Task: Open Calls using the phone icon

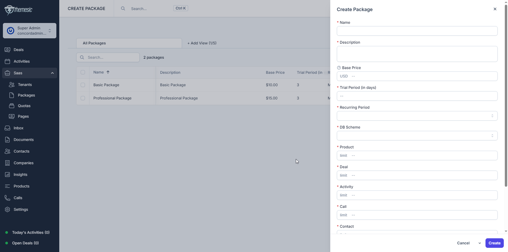Action: pyautogui.click(x=7, y=198)
